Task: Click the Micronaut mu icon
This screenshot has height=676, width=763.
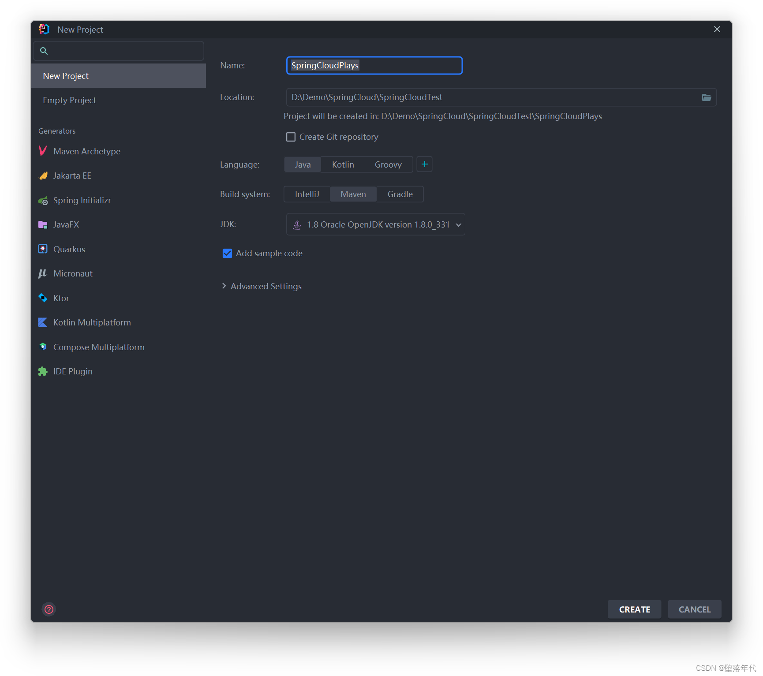Action: [x=43, y=273]
